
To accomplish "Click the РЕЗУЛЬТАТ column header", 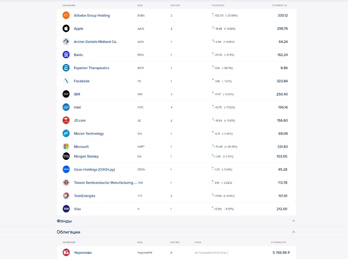I will click(218, 5).
